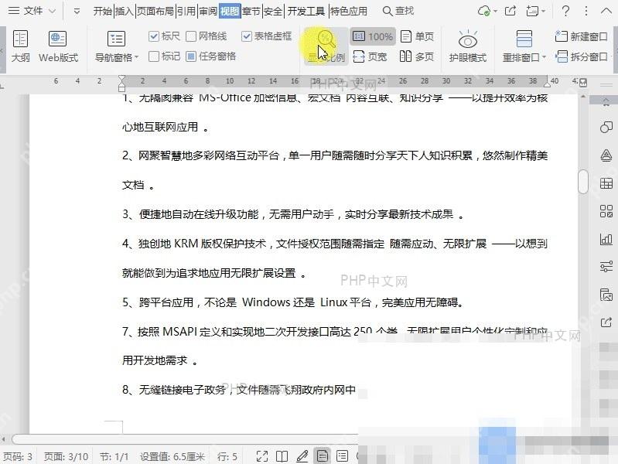Enable the 标记 markup checkbox

pyautogui.click(x=154, y=56)
